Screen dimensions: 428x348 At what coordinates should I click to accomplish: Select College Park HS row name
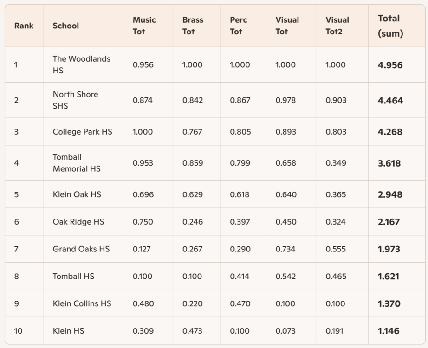click(83, 132)
